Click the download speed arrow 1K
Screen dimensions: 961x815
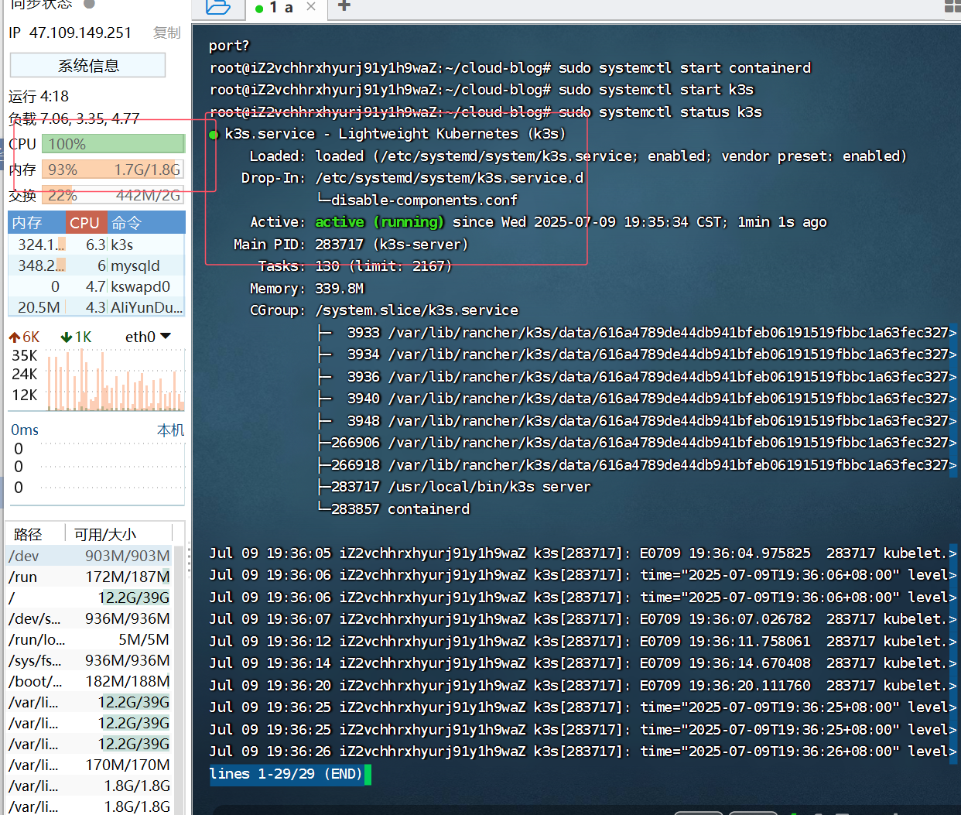click(x=76, y=337)
